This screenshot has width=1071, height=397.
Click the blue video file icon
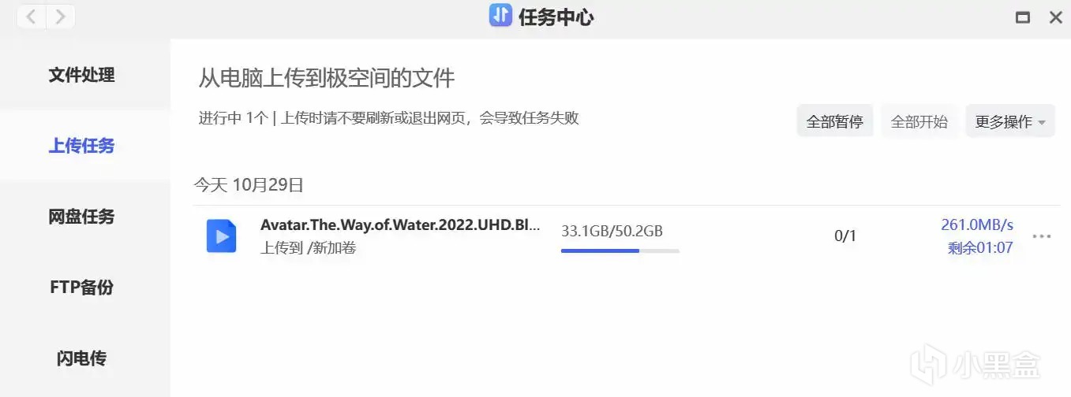(222, 236)
